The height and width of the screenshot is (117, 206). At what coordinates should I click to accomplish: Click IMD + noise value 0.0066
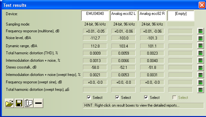point(123,61)
